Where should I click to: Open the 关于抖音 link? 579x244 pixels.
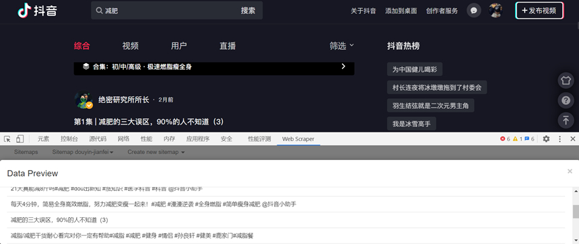(364, 11)
